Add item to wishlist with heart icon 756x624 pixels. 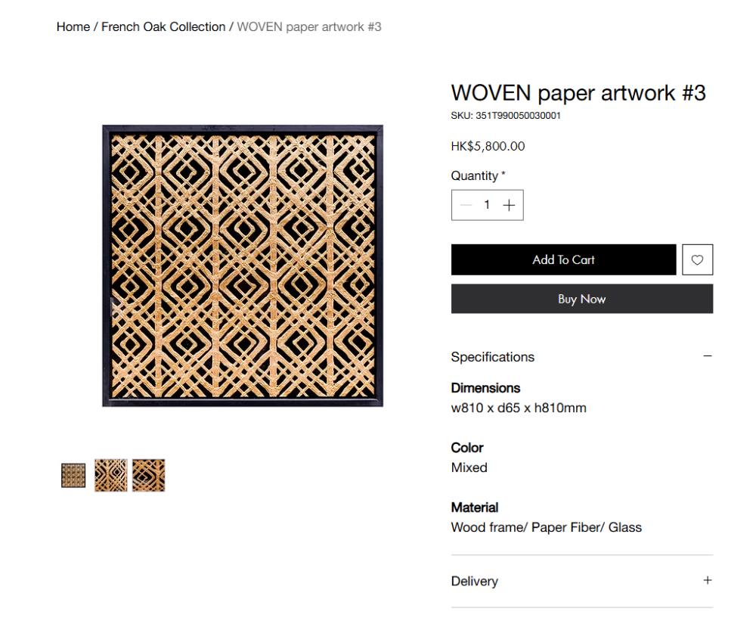pyautogui.click(x=697, y=259)
